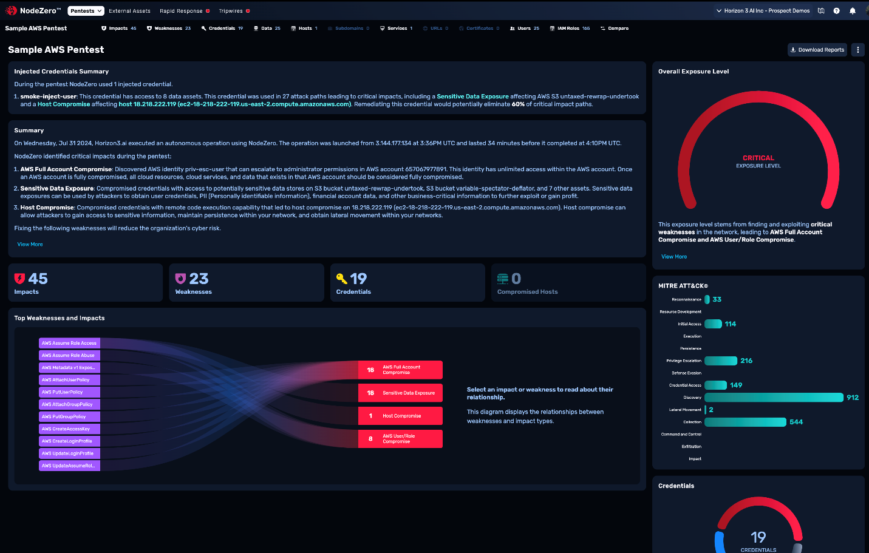
Task: Click the Collection bar showing 544
Action: click(745, 422)
